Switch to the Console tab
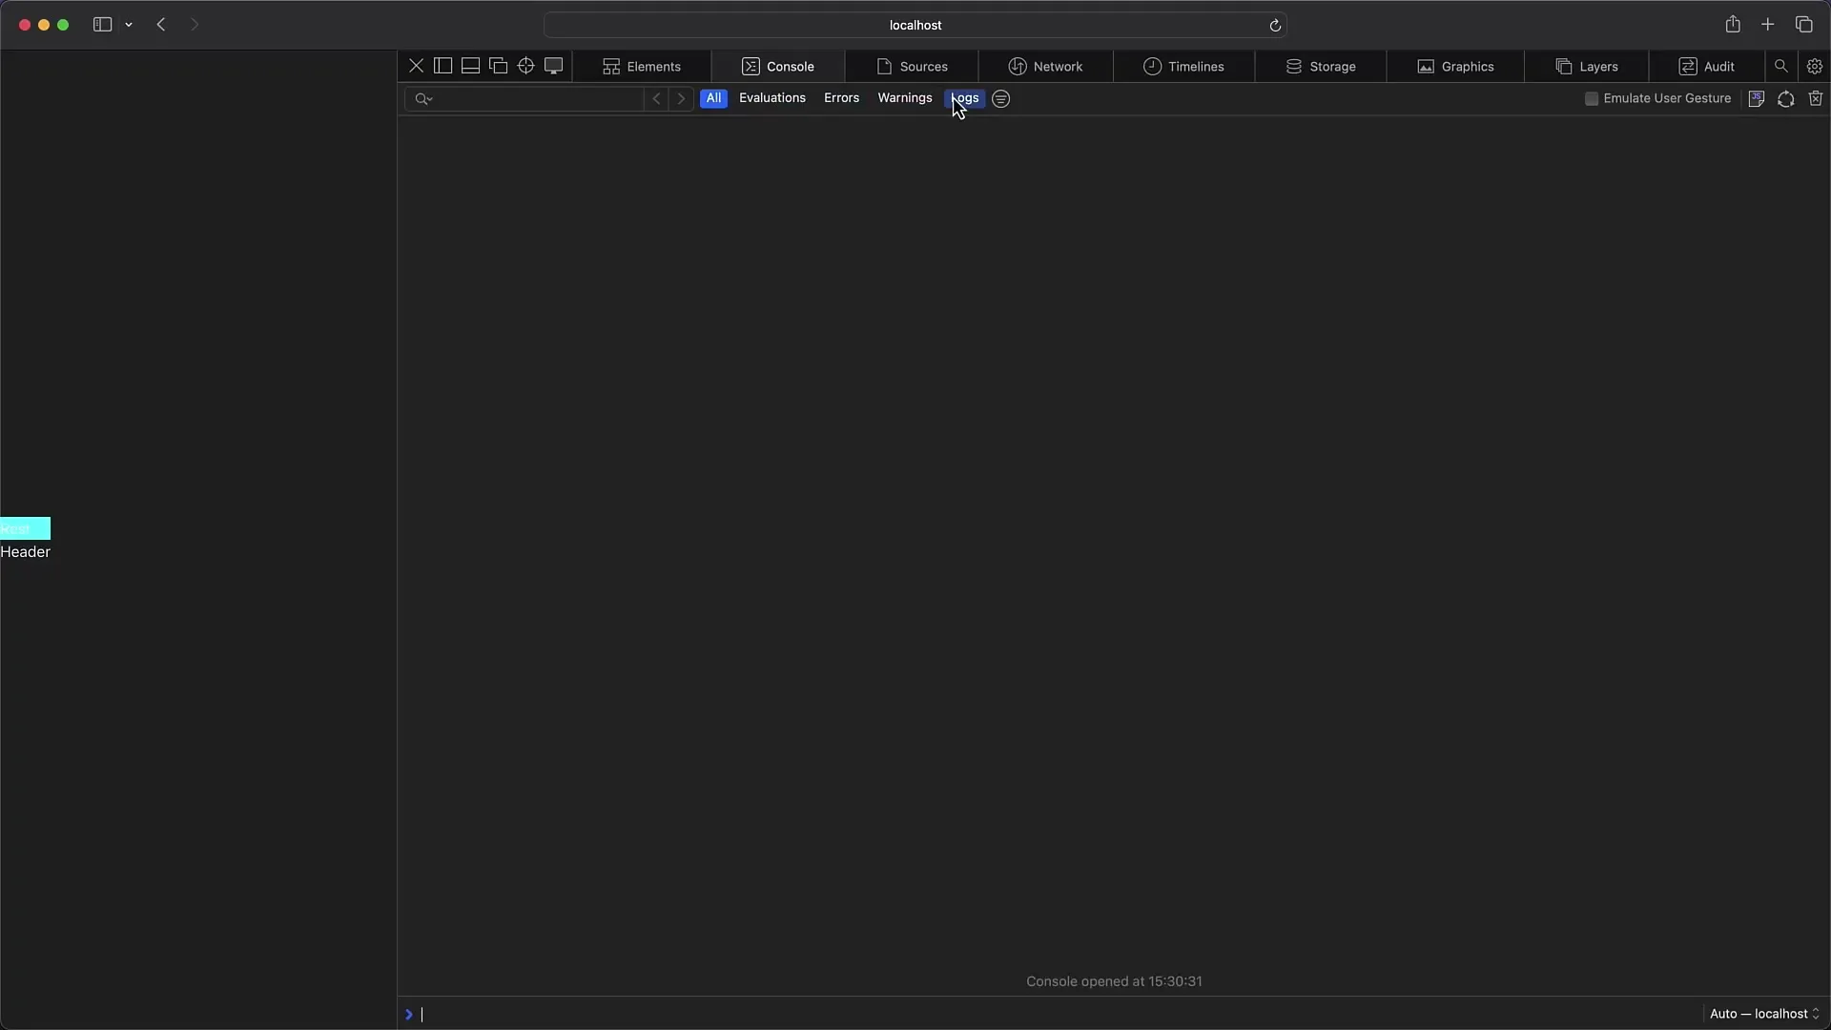The image size is (1831, 1030). 778,66
